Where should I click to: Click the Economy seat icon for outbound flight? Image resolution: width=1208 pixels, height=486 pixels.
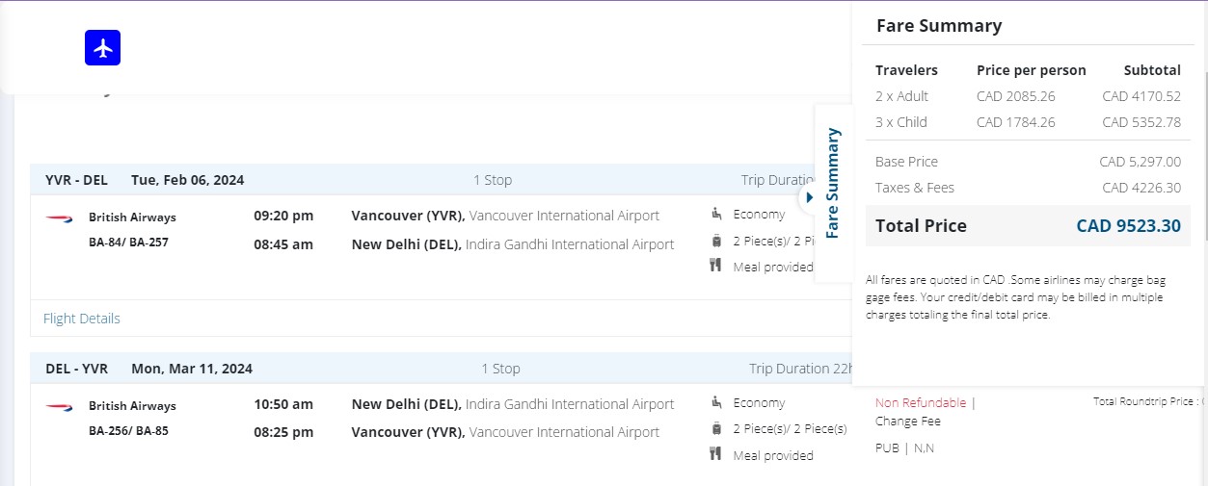point(716,214)
